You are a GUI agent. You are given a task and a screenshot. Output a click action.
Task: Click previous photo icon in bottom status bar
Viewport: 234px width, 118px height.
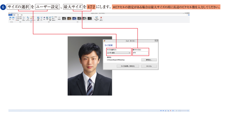161,111
